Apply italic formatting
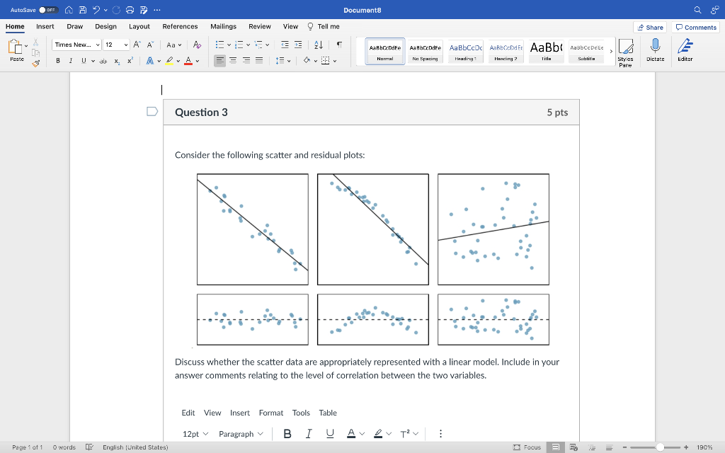This screenshot has width=725, height=453. (x=70, y=61)
